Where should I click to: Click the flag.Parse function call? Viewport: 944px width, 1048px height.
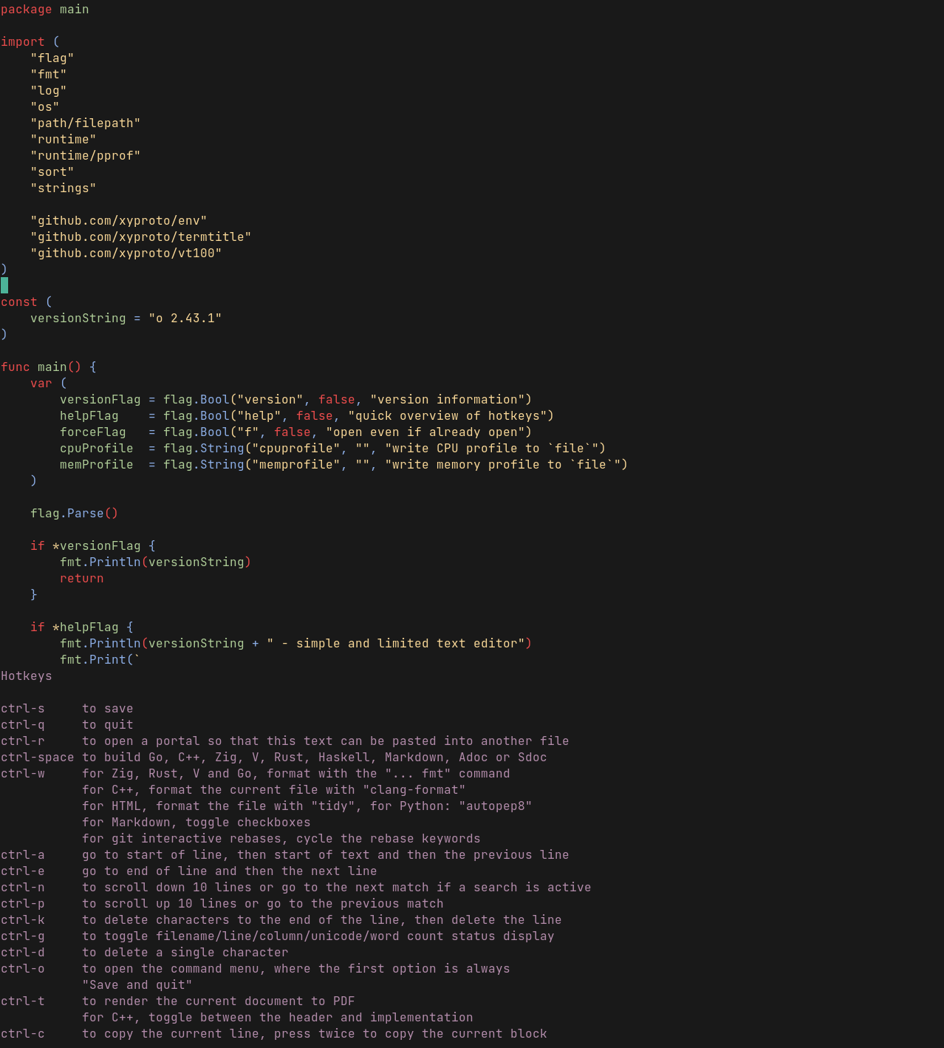pos(74,513)
